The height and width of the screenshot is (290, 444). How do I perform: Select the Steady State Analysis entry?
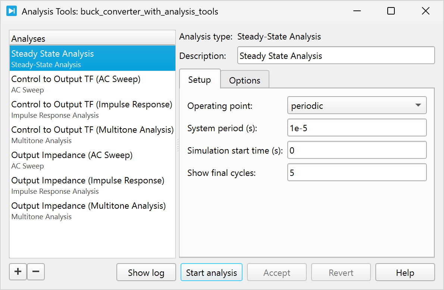point(92,58)
